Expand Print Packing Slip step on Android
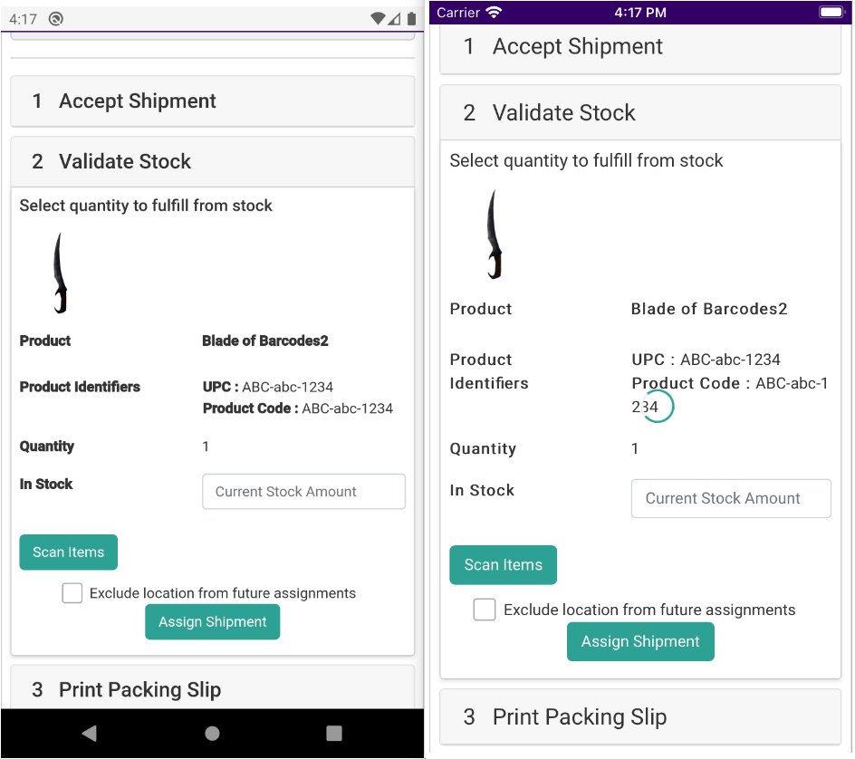The image size is (855, 759). (212, 689)
